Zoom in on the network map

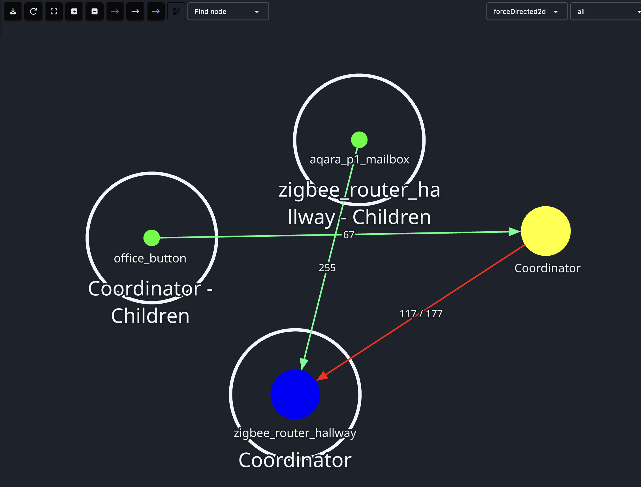click(74, 11)
